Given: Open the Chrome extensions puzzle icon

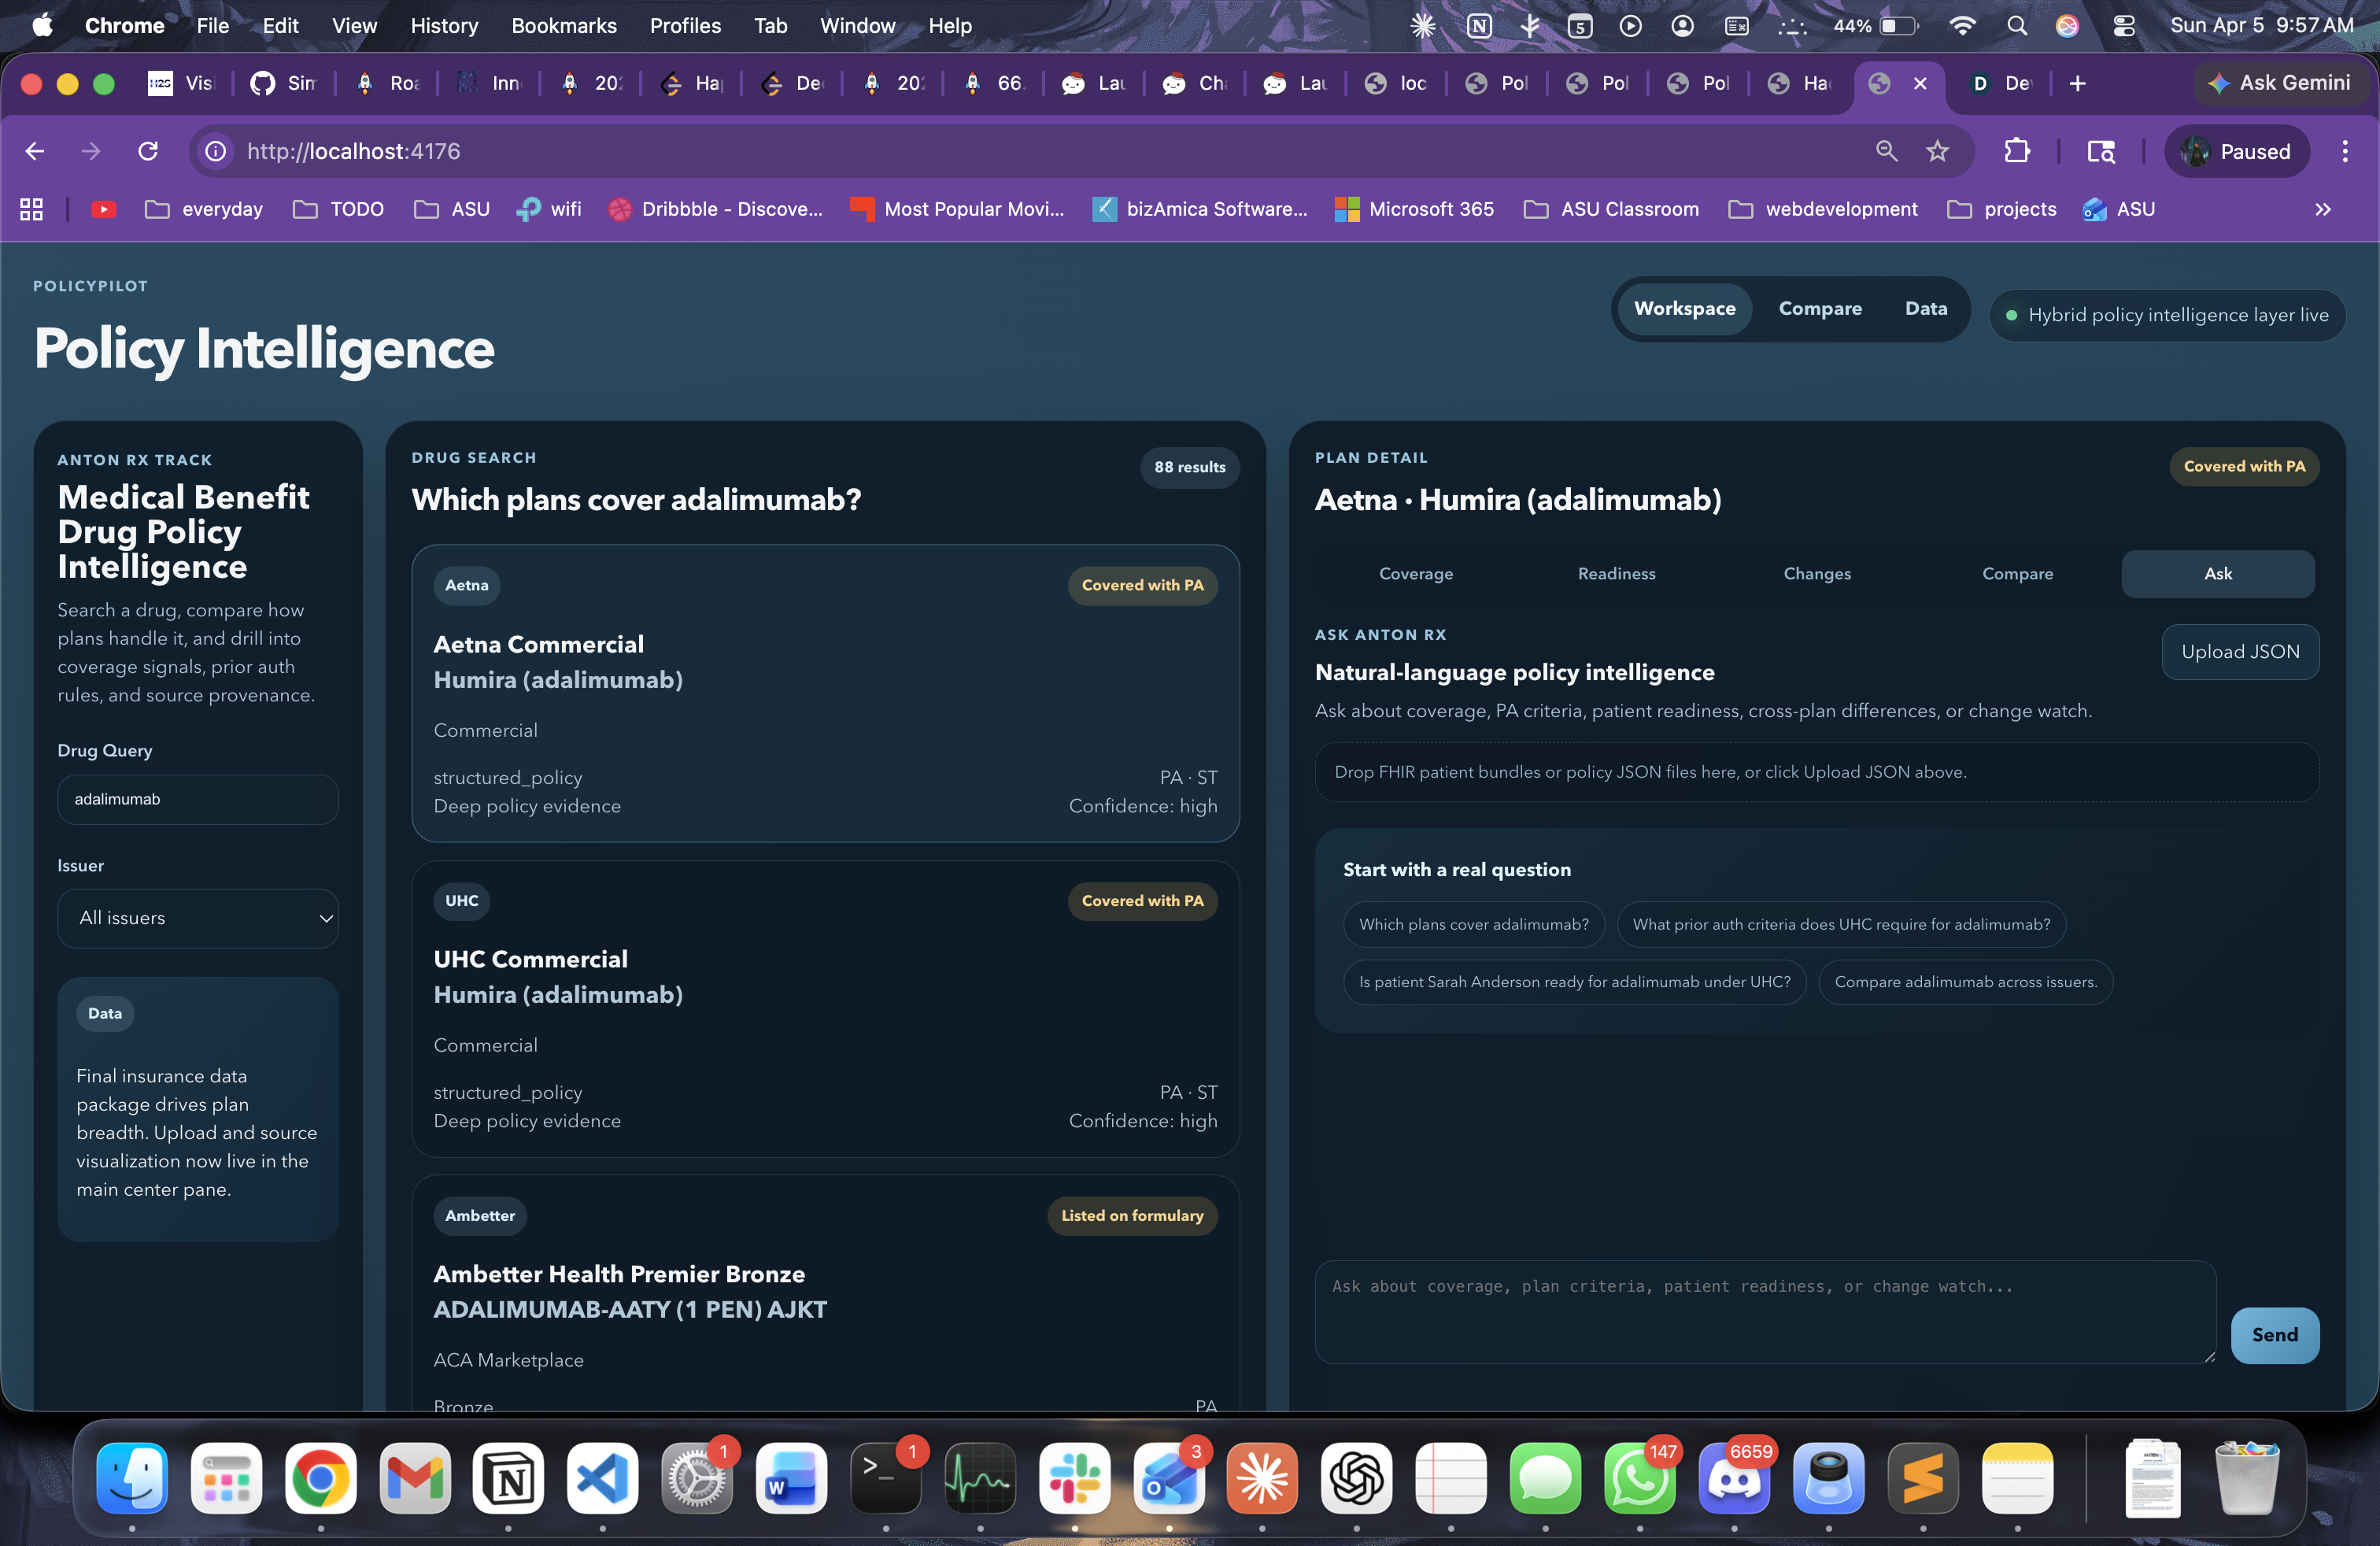Looking at the screenshot, I should tap(2017, 151).
